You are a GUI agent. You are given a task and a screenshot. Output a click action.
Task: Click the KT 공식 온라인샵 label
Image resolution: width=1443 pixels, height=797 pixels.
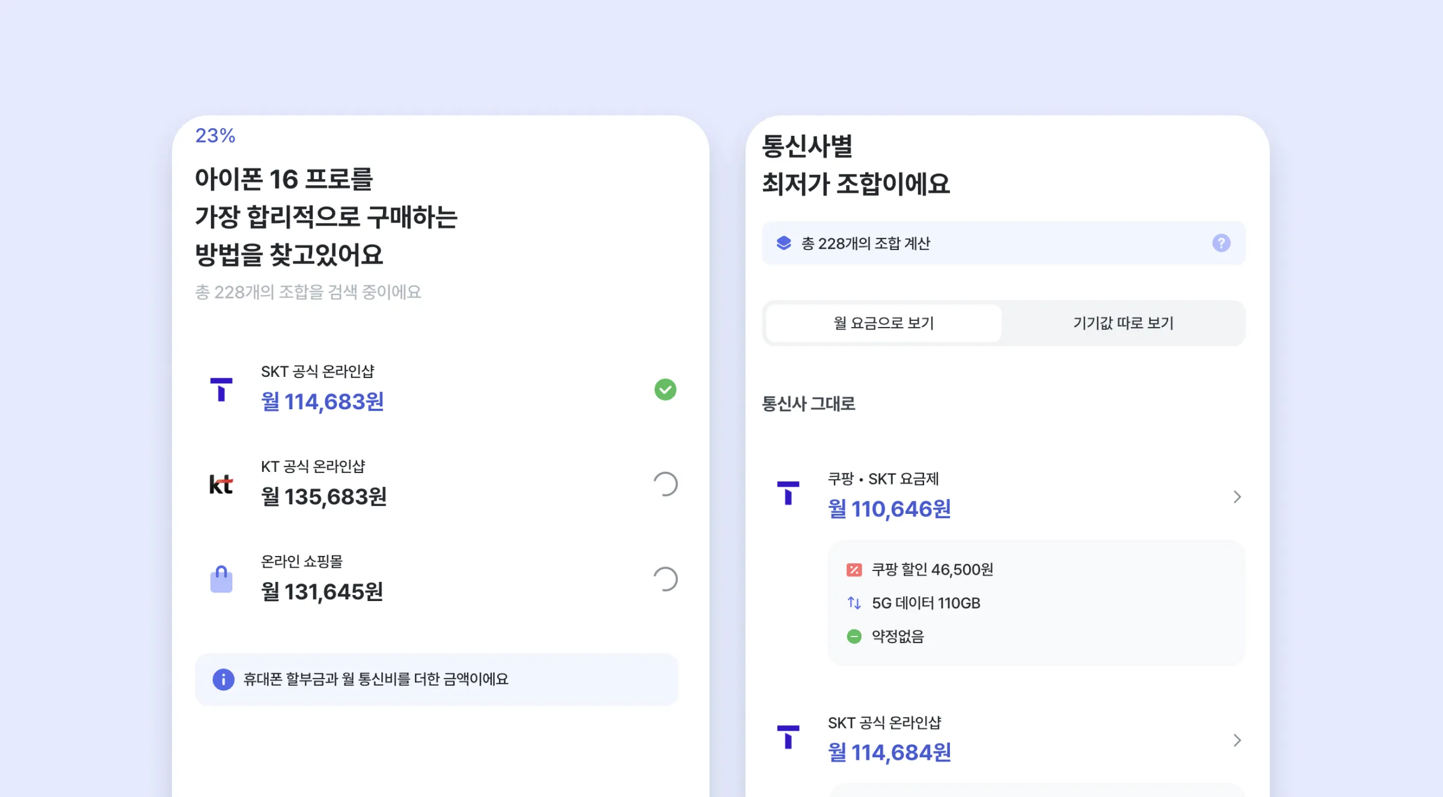pos(313,466)
